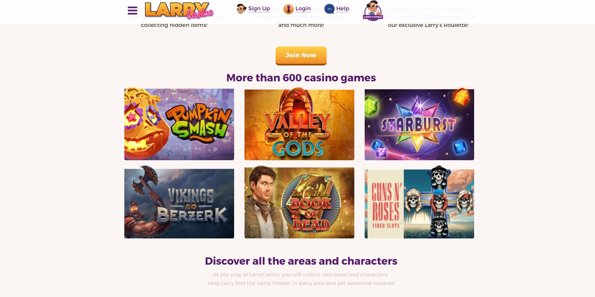Image resolution: width=595 pixels, height=297 pixels.
Task: Click the keyhole icon beside Login
Action: pyautogui.click(x=288, y=9)
